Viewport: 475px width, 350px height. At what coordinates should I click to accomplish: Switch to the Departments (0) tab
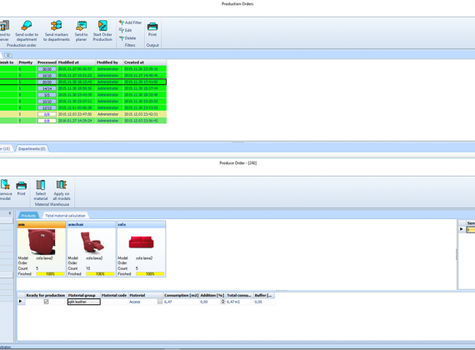(x=32, y=149)
